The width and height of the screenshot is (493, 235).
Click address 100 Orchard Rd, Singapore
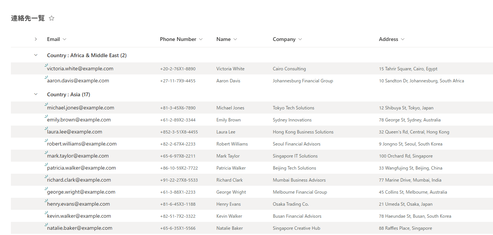(406, 156)
